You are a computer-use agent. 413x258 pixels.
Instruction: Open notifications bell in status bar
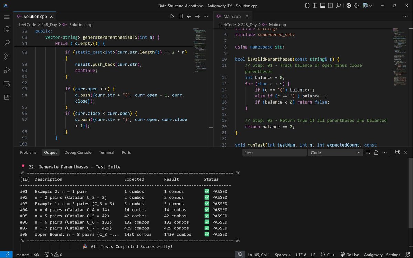(x=407, y=255)
